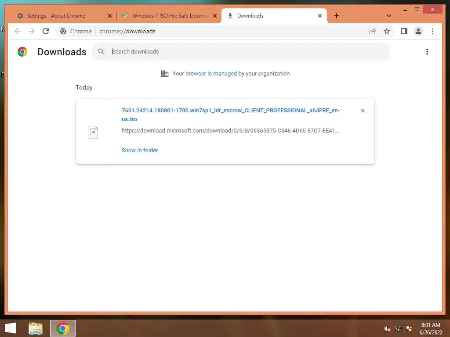Expand the tab search chevron

388,16
